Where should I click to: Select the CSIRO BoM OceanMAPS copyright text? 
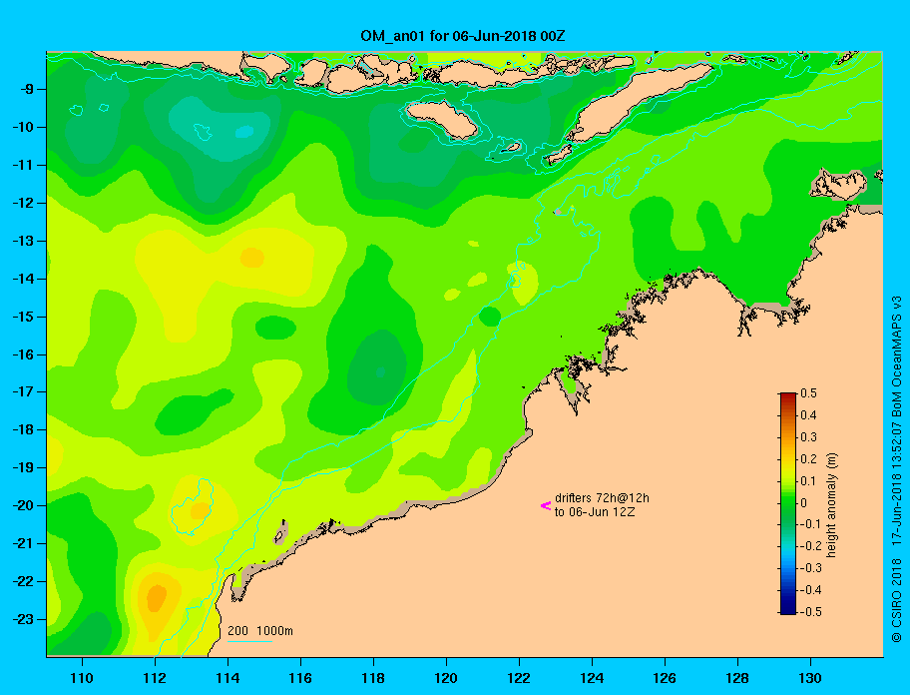(897, 468)
